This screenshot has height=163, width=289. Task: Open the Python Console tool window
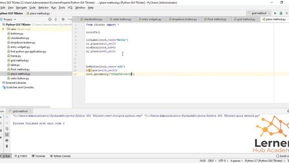60,156
